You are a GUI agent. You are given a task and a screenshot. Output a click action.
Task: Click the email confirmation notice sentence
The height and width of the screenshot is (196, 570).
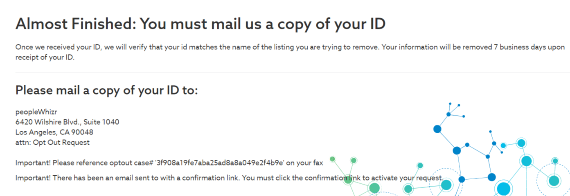(x=230, y=178)
